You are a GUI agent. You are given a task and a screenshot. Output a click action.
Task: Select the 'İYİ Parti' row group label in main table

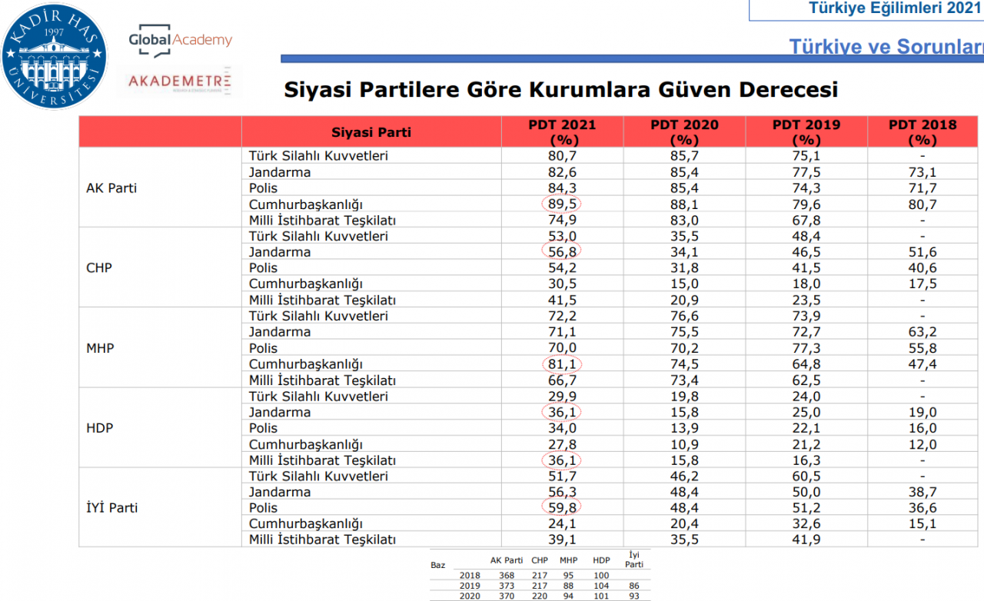pos(112,508)
